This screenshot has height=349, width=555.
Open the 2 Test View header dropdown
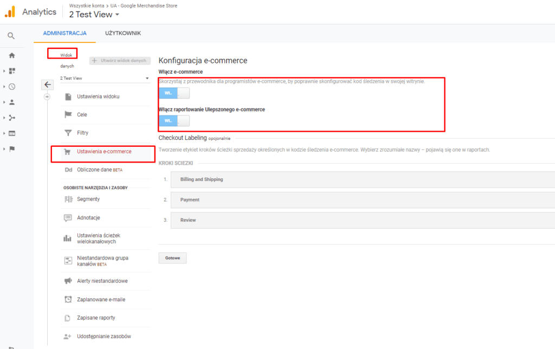(94, 15)
